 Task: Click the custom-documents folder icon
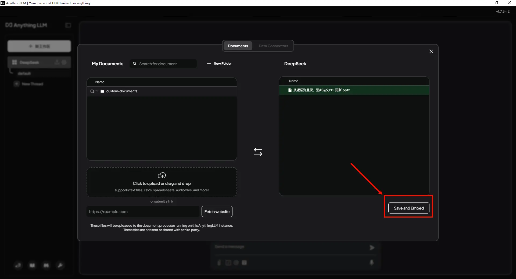(x=102, y=91)
